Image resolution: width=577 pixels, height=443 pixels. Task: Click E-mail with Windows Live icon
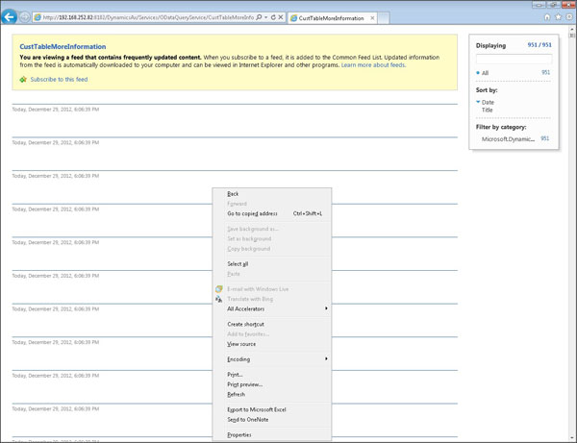tap(219, 289)
